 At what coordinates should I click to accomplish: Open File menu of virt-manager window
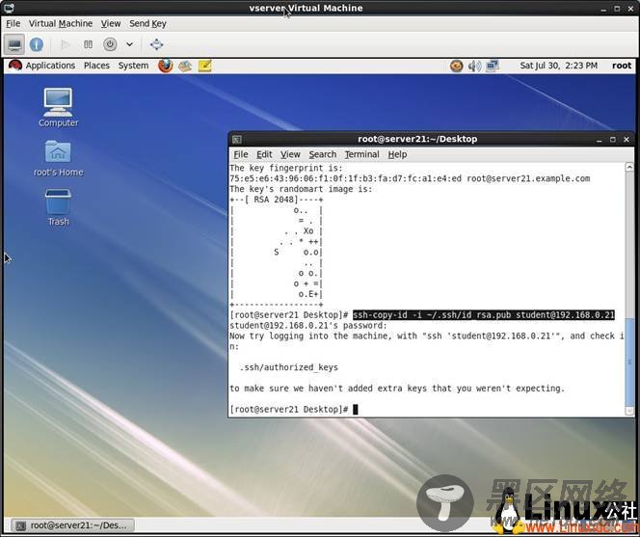tap(13, 24)
